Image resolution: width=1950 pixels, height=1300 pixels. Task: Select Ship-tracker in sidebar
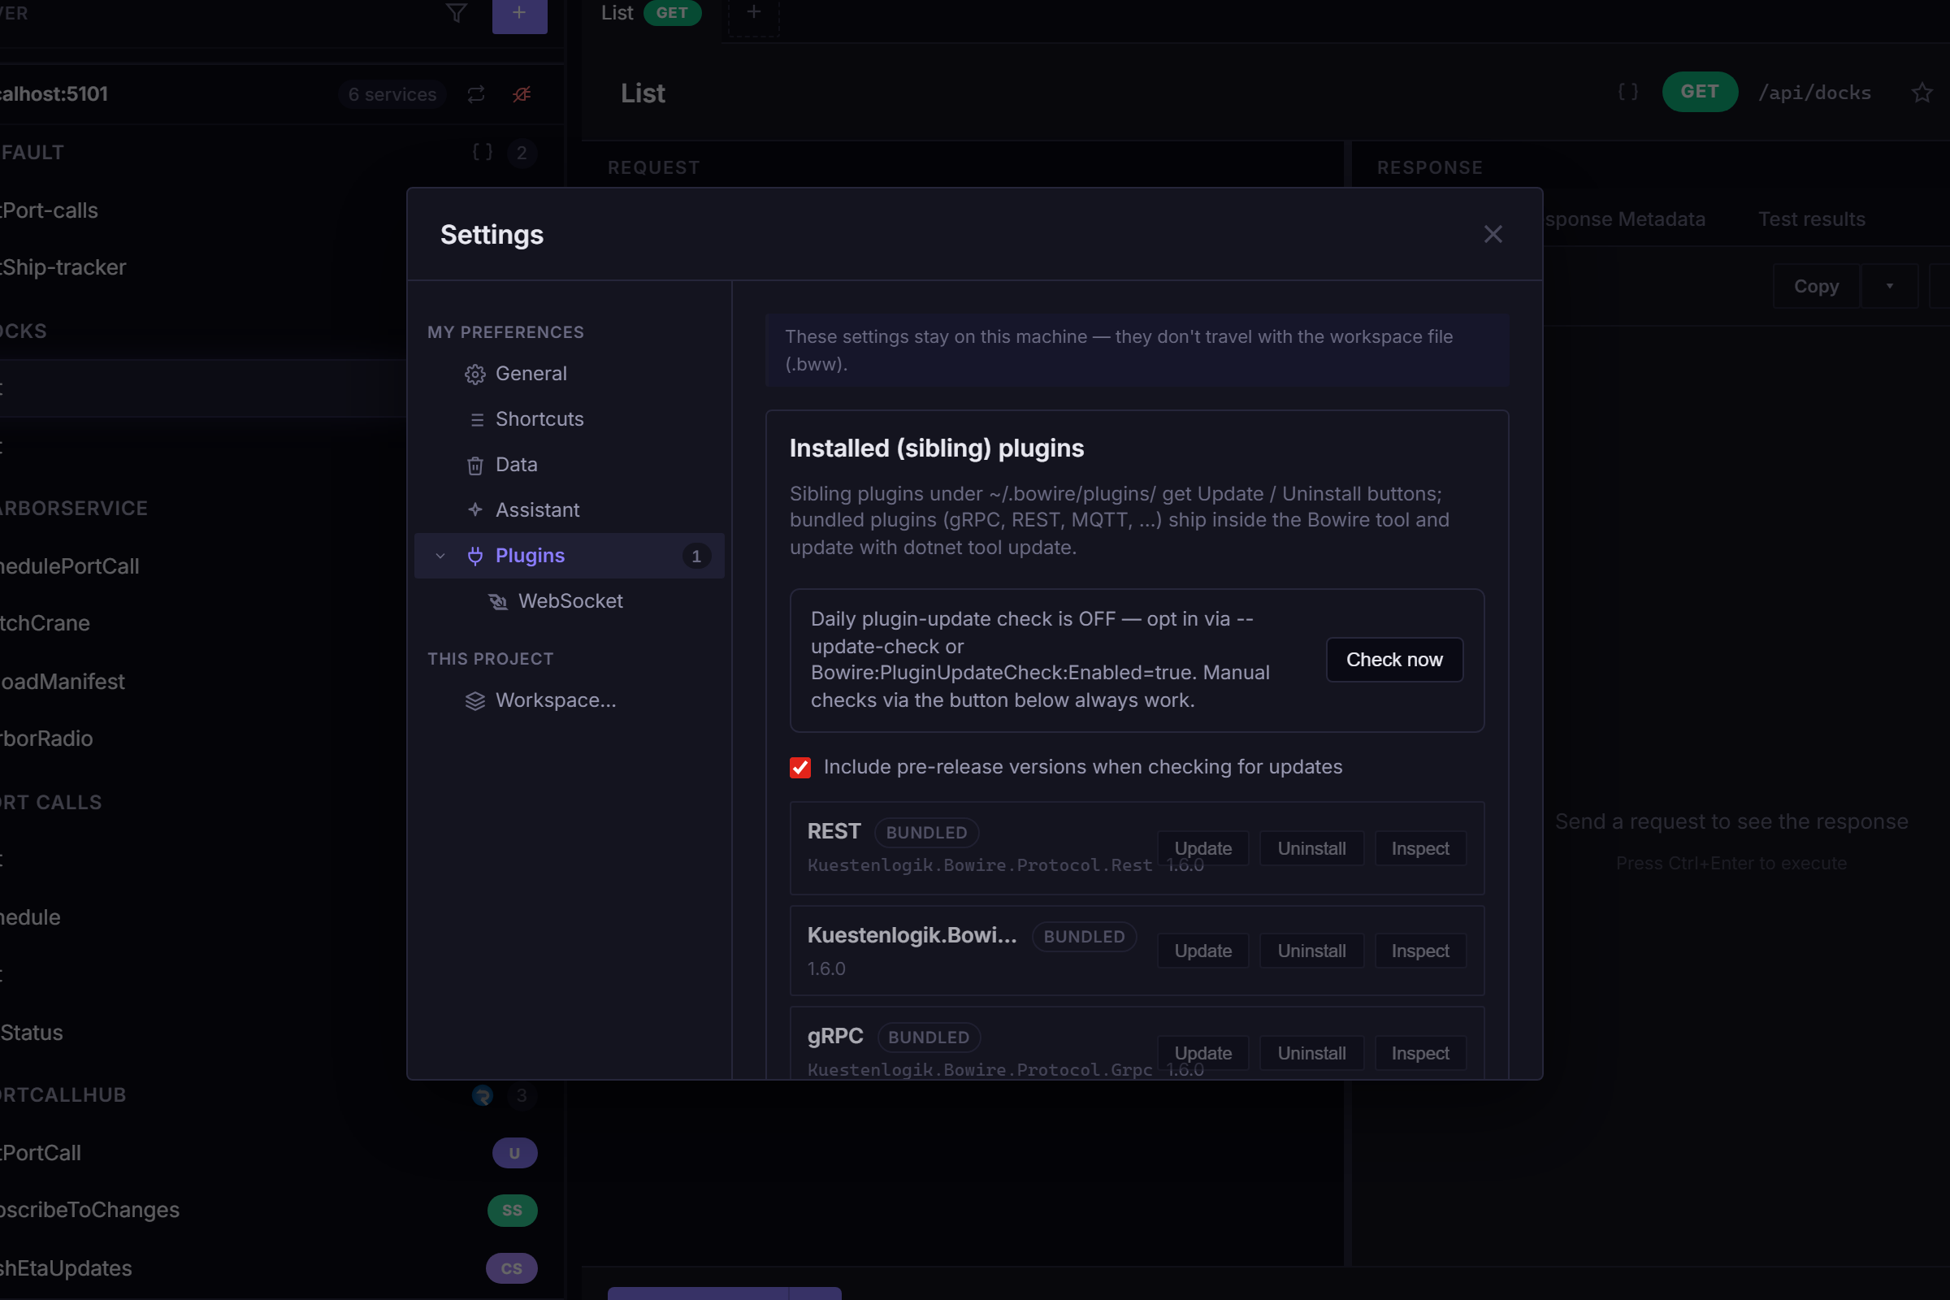(282, 267)
